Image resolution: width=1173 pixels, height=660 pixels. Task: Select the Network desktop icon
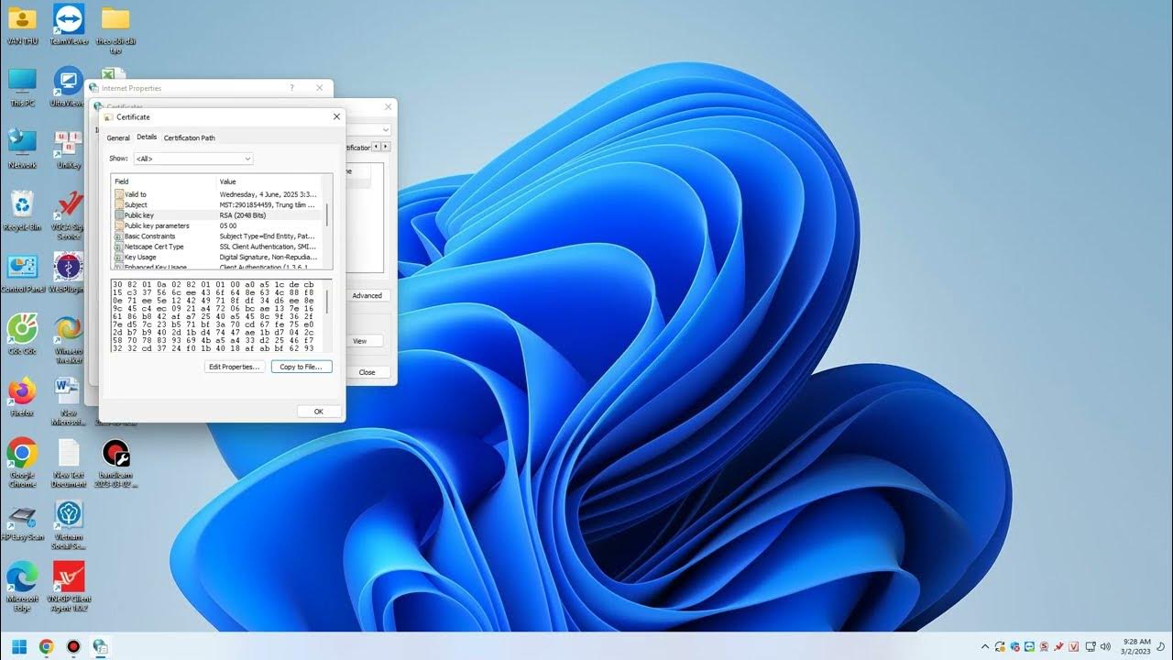coord(22,148)
